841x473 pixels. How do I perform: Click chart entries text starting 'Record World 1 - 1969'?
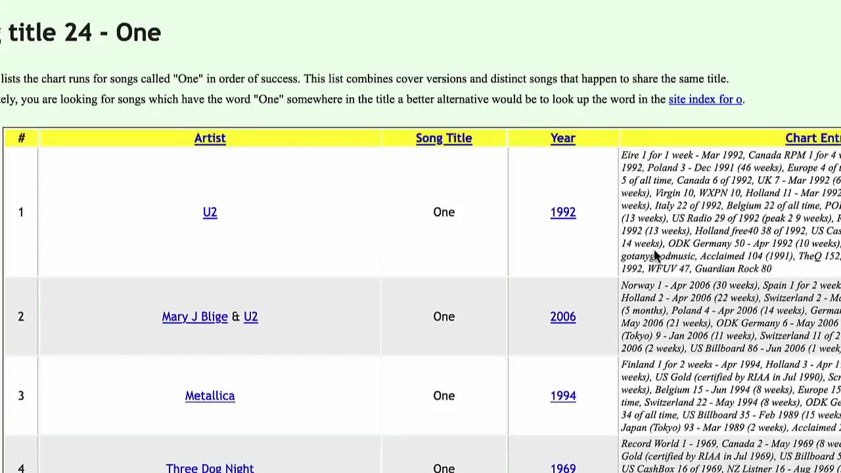[x=731, y=456]
